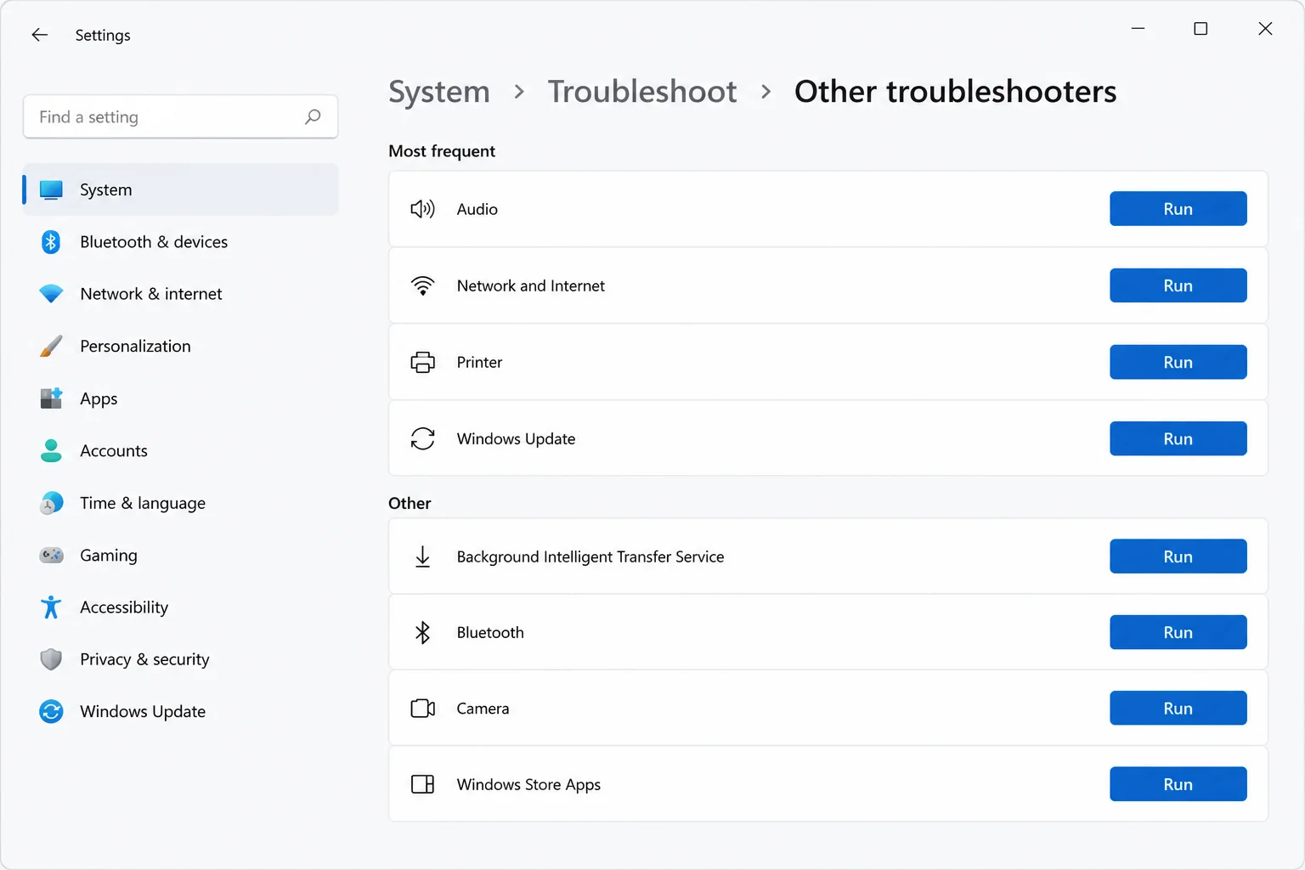Image resolution: width=1305 pixels, height=870 pixels.
Task: Click the Accessibility figure icon
Action: pos(51,607)
